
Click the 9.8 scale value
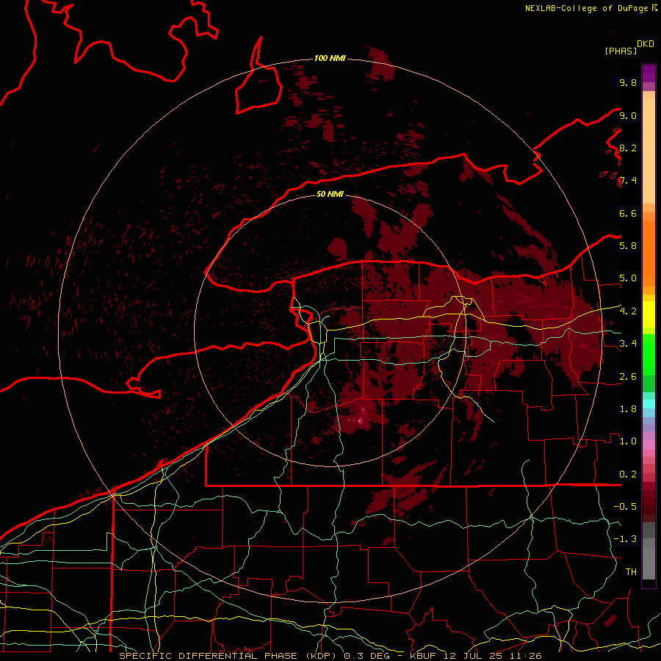tap(628, 82)
